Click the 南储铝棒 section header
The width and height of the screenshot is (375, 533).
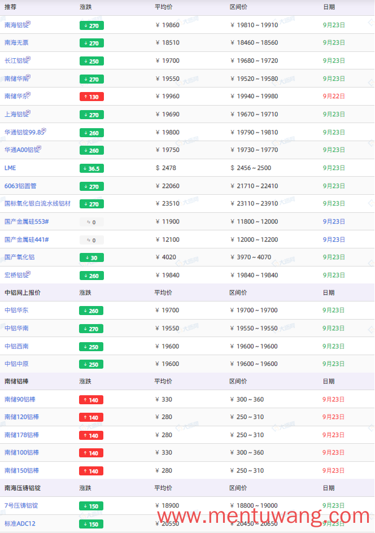pos(16,381)
